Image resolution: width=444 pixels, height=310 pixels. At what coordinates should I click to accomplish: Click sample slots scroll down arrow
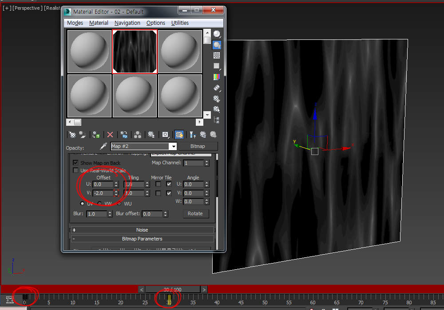(x=207, y=115)
